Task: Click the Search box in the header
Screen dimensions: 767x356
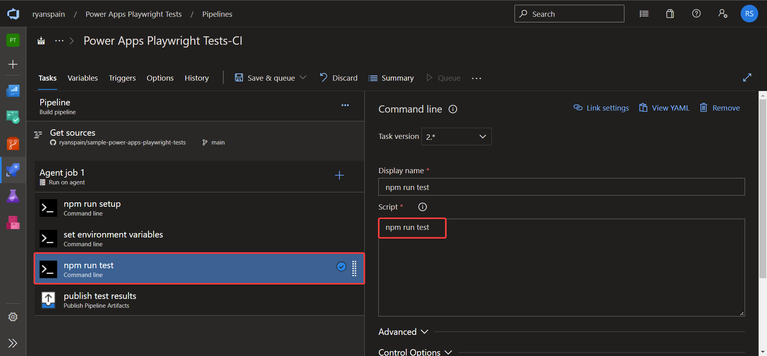Action: 569,14
